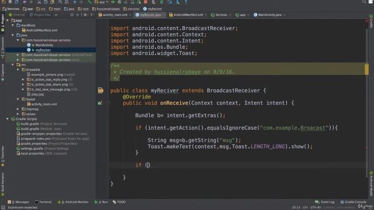Click inside the empty if parentheses in code
This screenshot has height=210, width=374.
tap(148, 165)
